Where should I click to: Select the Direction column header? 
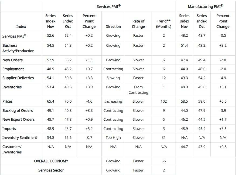(113, 26)
